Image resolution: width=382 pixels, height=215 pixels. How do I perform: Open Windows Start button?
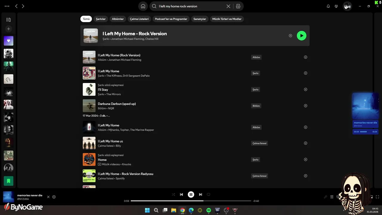[x=147, y=210]
